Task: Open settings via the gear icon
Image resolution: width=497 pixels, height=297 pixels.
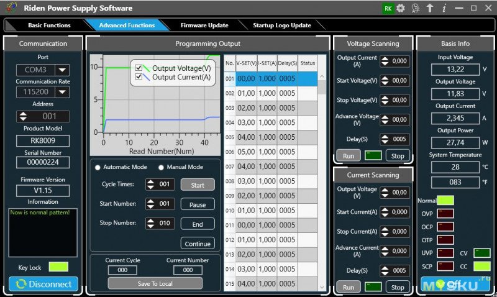Action: (401, 8)
